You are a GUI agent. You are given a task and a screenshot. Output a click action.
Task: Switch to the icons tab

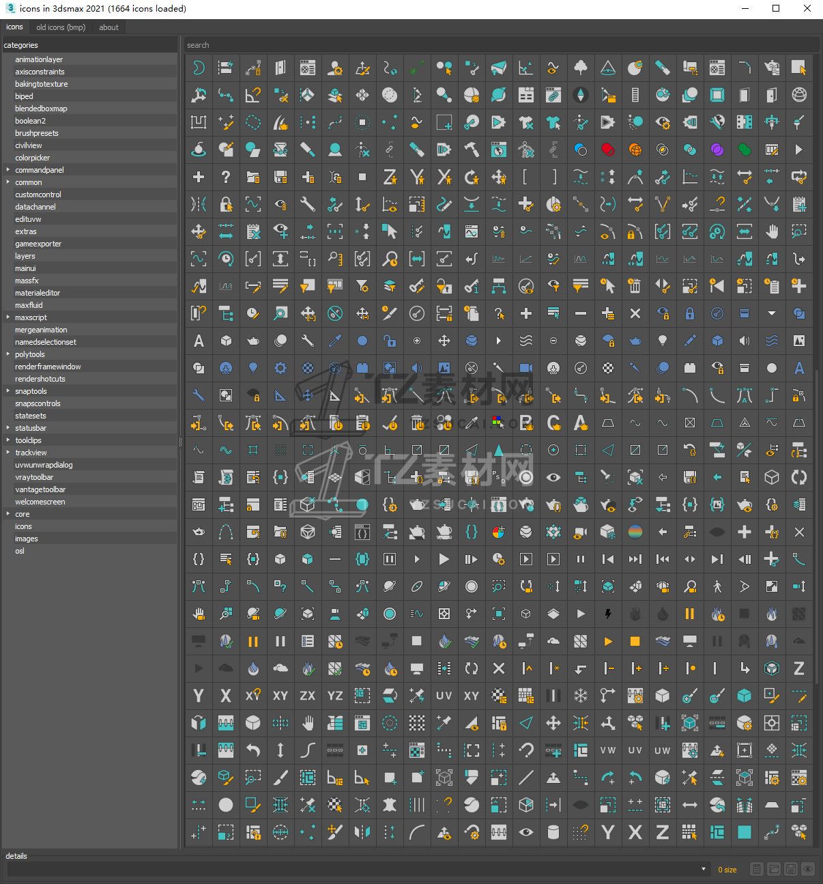(x=14, y=27)
